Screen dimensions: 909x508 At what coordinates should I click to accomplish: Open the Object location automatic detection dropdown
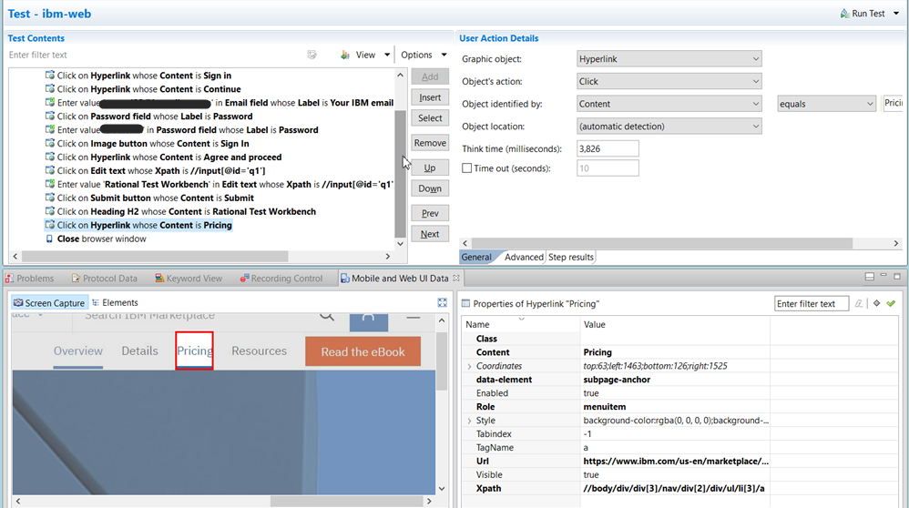(669, 127)
